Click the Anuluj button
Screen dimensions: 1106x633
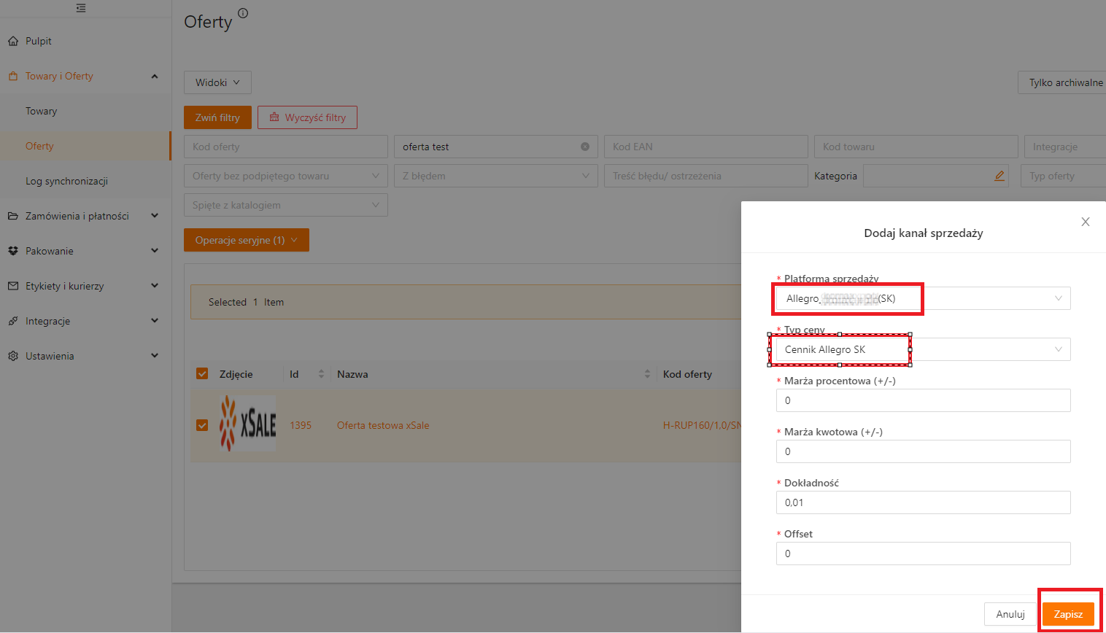tap(1010, 614)
